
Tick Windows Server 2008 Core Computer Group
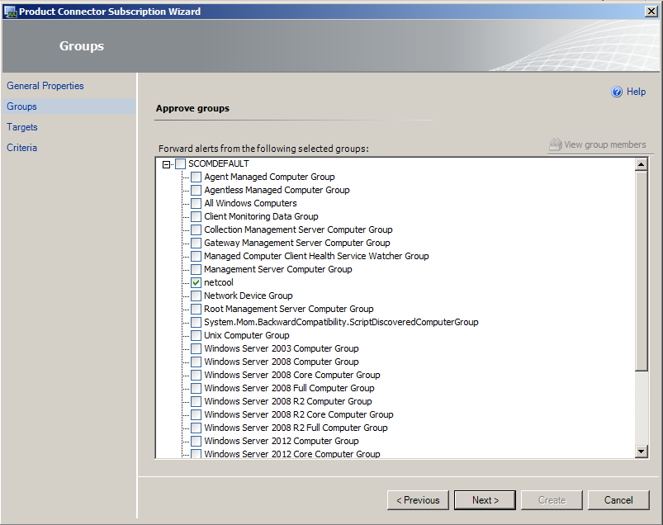pos(196,375)
